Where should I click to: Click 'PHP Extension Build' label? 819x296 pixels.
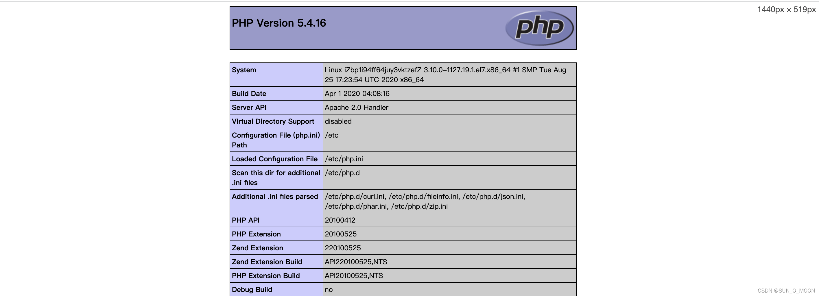coord(266,276)
